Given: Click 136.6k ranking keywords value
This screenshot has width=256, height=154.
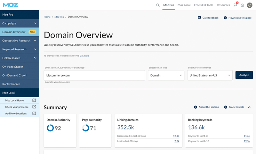Looking at the screenshot, I should [196, 127].
